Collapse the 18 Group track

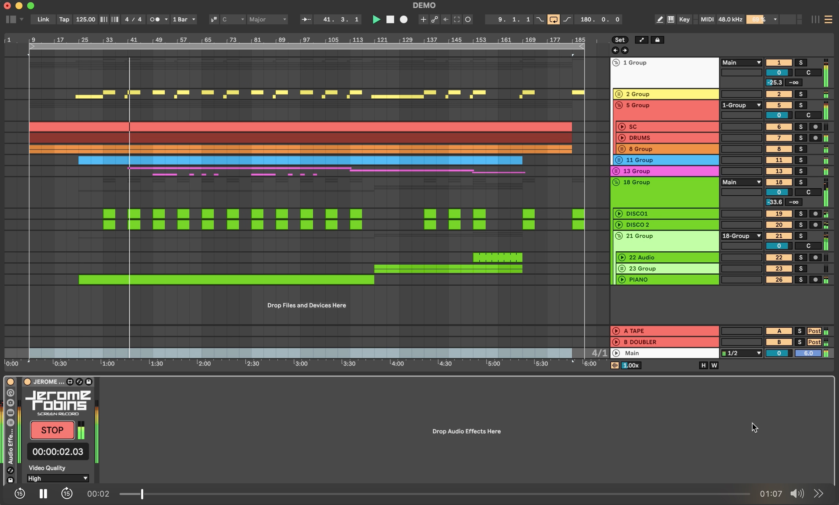(x=616, y=182)
